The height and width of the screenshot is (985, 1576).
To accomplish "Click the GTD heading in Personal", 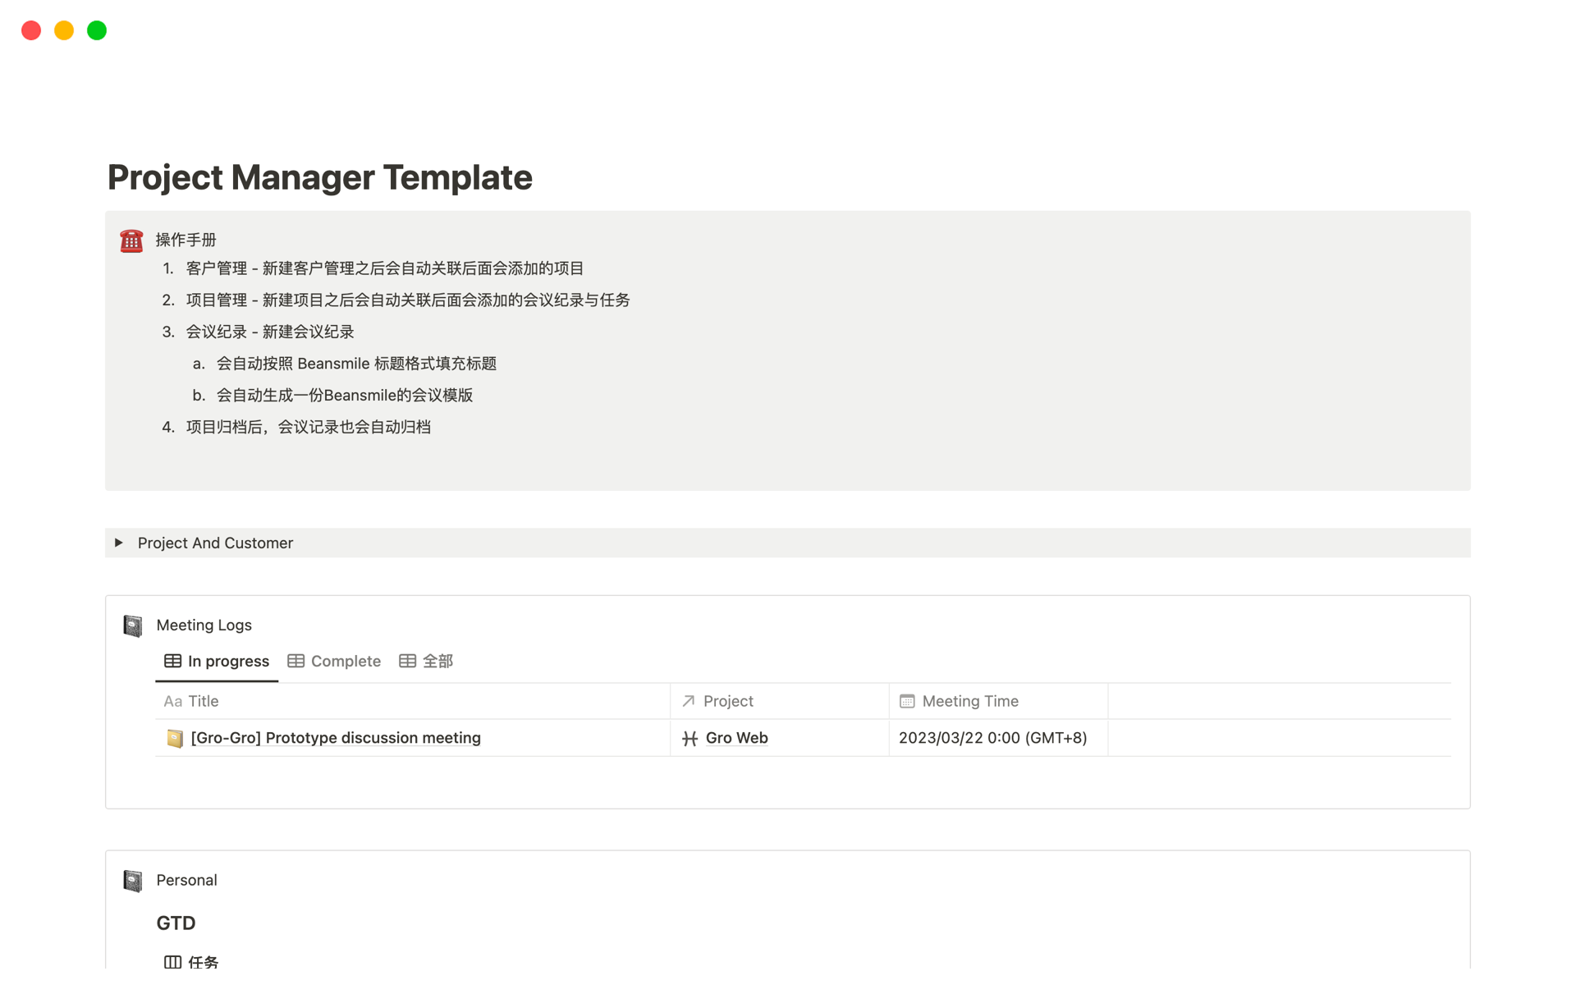I will point(176,923).
